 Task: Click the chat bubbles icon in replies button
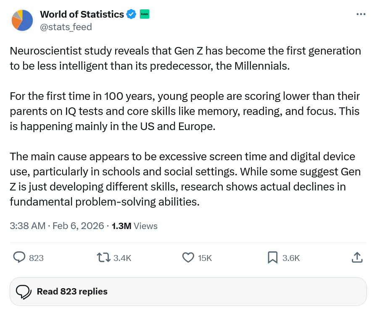(24, 291)
